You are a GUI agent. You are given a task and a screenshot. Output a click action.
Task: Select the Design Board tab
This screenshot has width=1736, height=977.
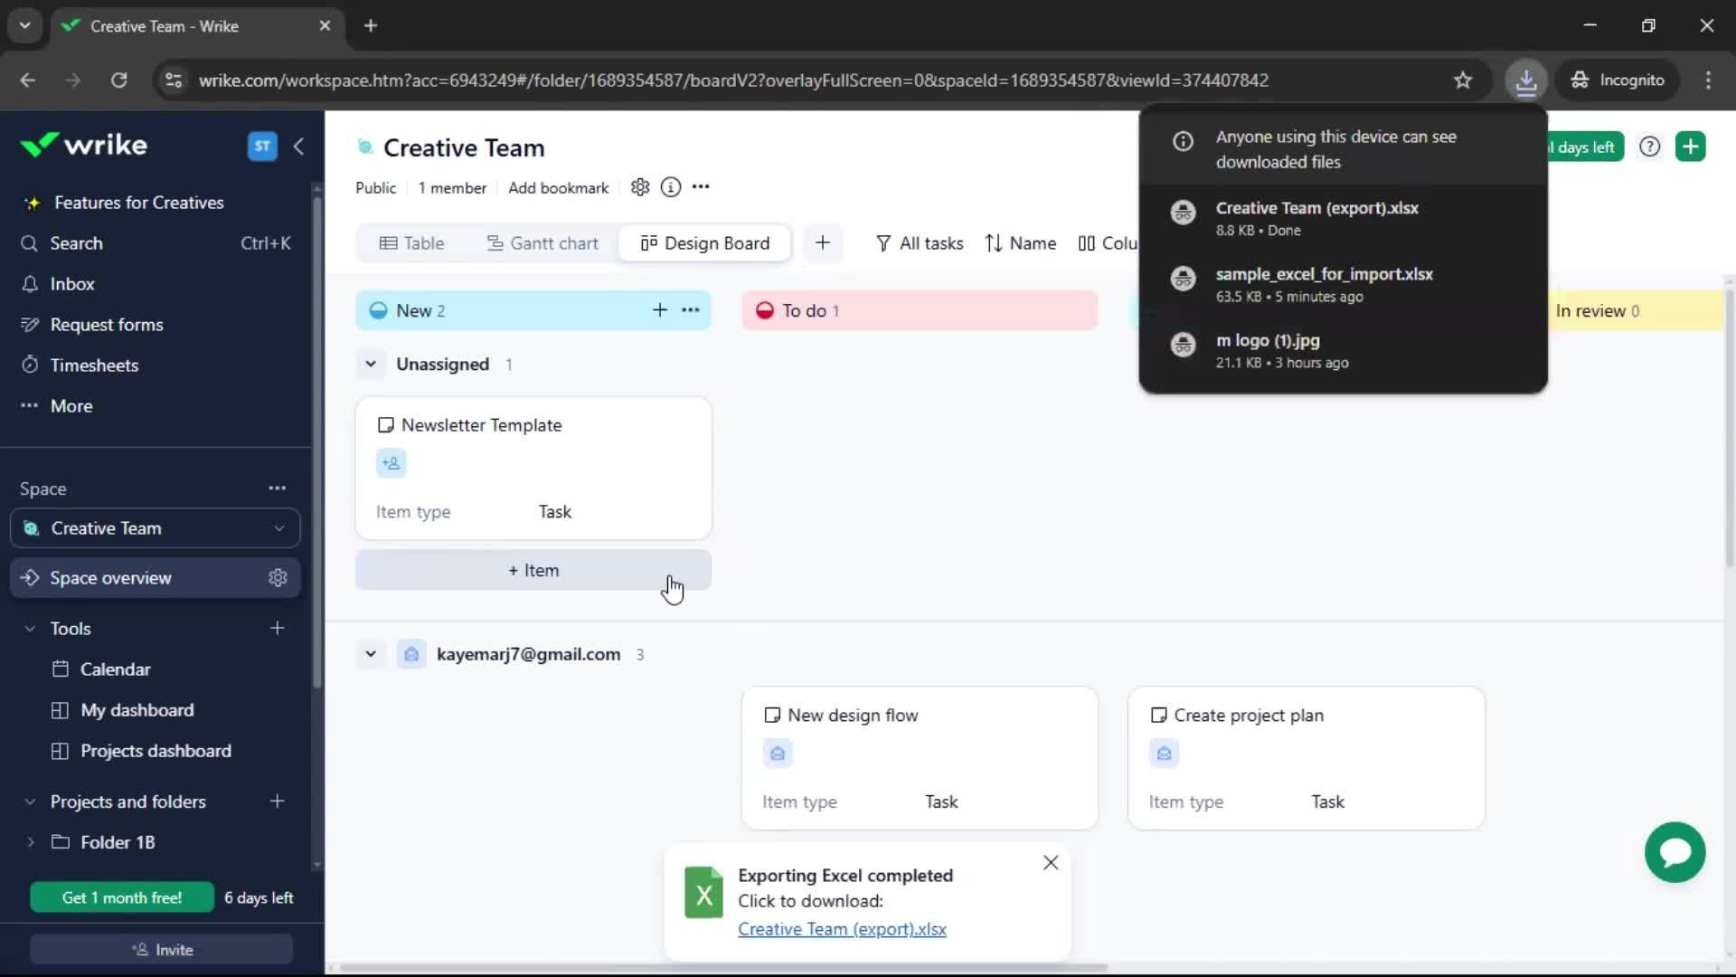coord(705,243)
